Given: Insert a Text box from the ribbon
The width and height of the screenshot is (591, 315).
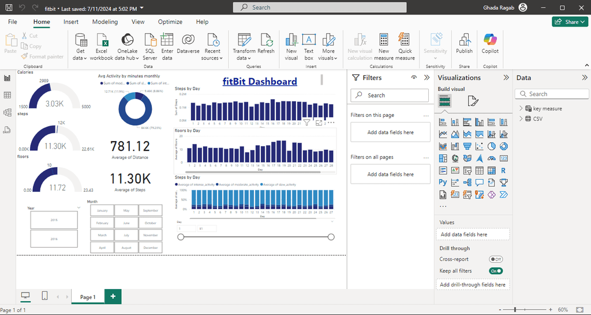Looking at the screenshot, I should pyautogui.click(x=309, y=47).
